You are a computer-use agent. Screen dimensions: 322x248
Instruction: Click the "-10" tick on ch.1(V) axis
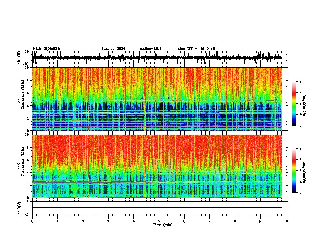pos(26,64)
